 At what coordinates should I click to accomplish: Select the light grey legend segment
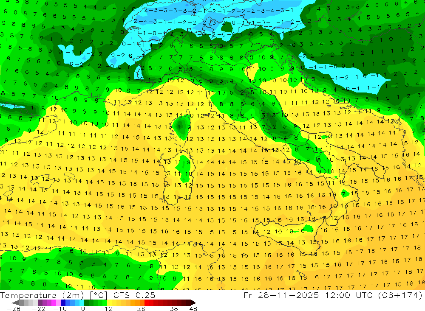pos(35,303)
